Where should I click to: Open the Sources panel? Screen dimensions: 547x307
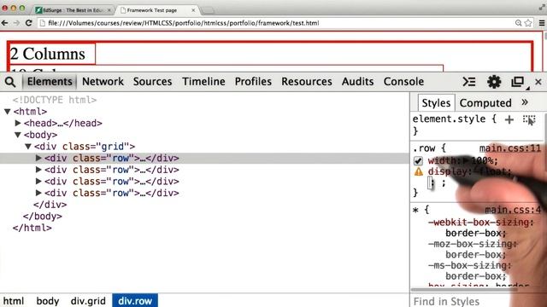point(152,82)
